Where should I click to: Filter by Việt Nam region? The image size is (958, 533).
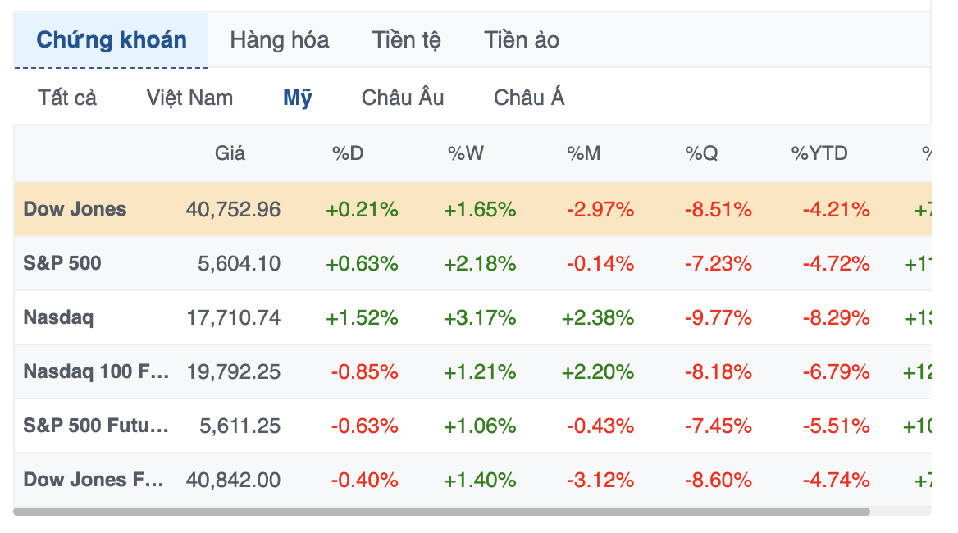click(x=189, y=98)
